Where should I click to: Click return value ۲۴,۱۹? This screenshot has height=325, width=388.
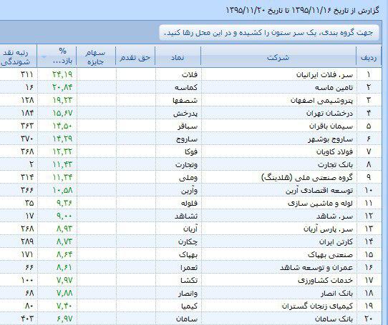[62, 74]
